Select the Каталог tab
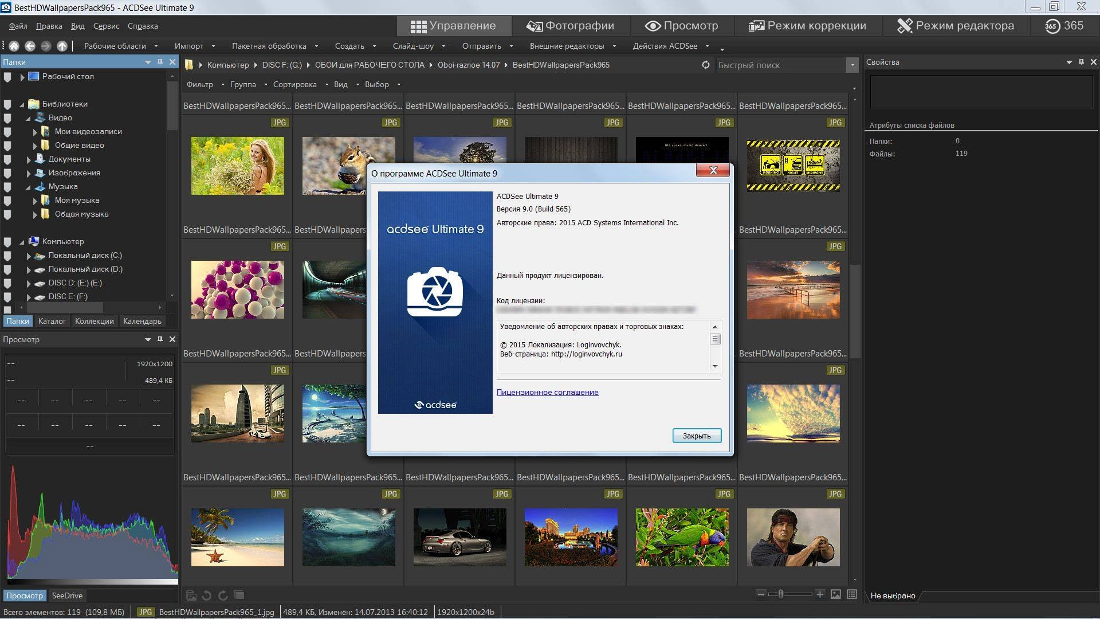The height and width of the screenshot is (619, 1100). point(52,321)
